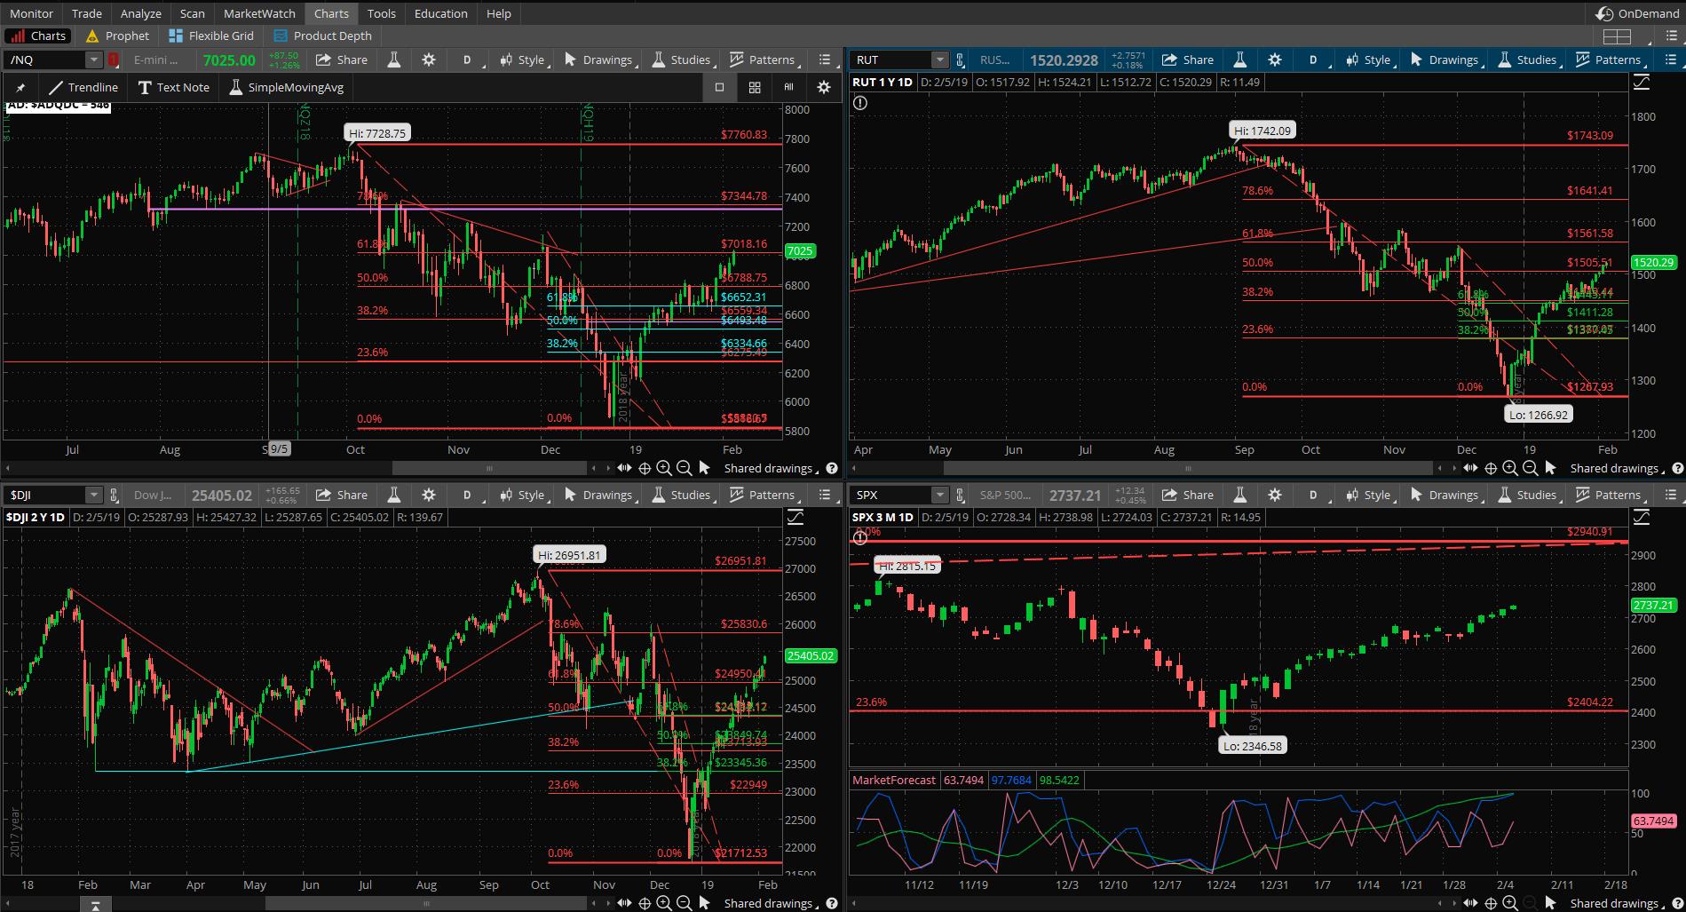Open chart settings gear in SPX chart

pos(1275,495)
